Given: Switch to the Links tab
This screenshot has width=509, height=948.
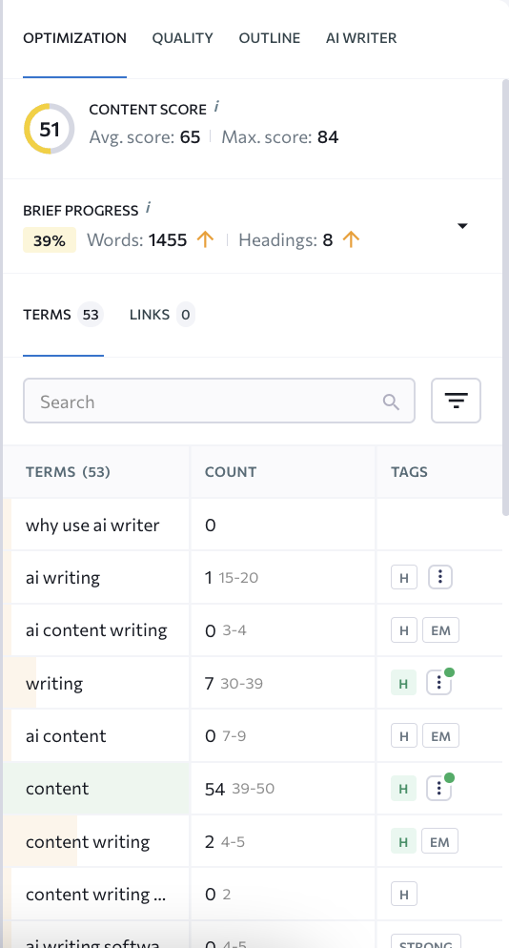Looking at the screenshot, I should coord(161,315).
